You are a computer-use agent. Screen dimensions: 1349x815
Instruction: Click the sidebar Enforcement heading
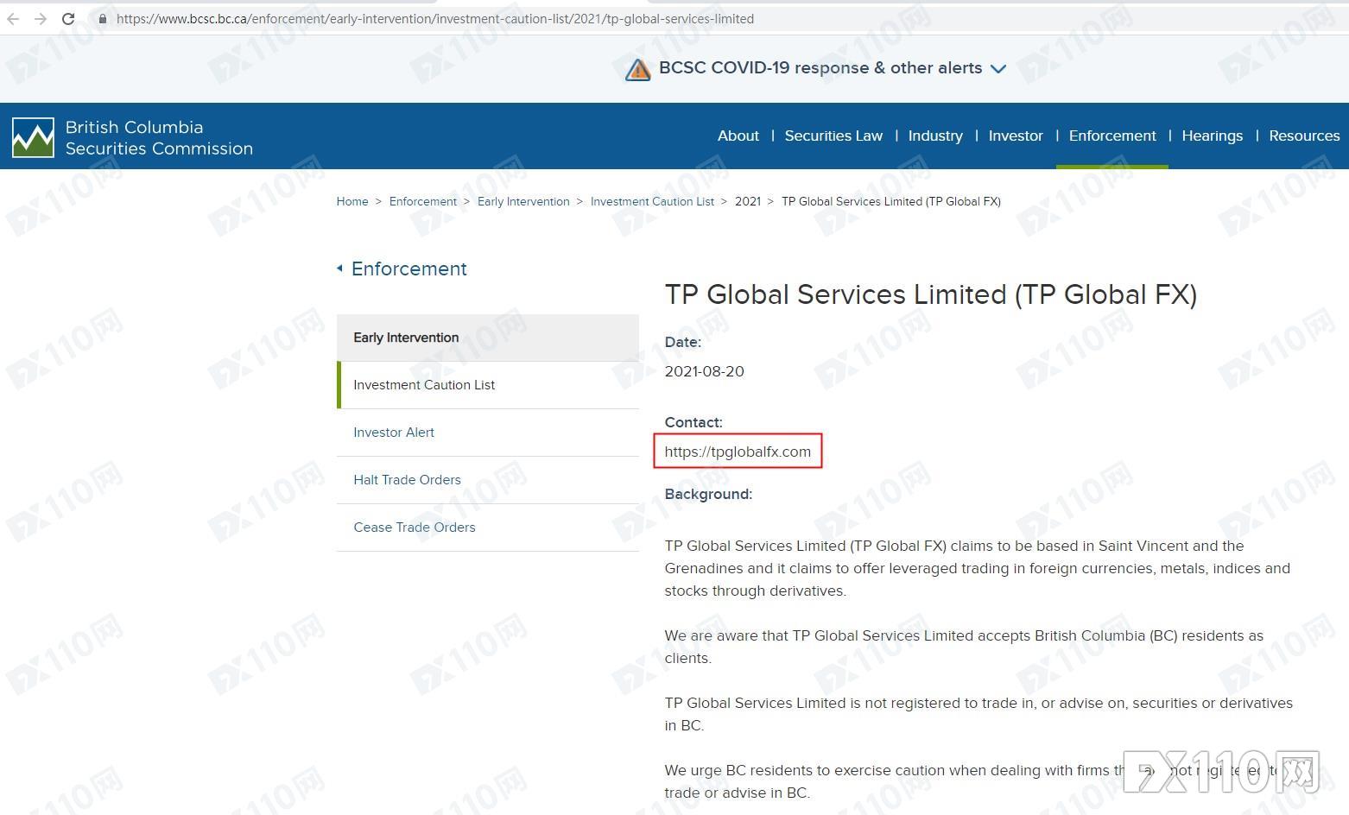pos(408,269)
